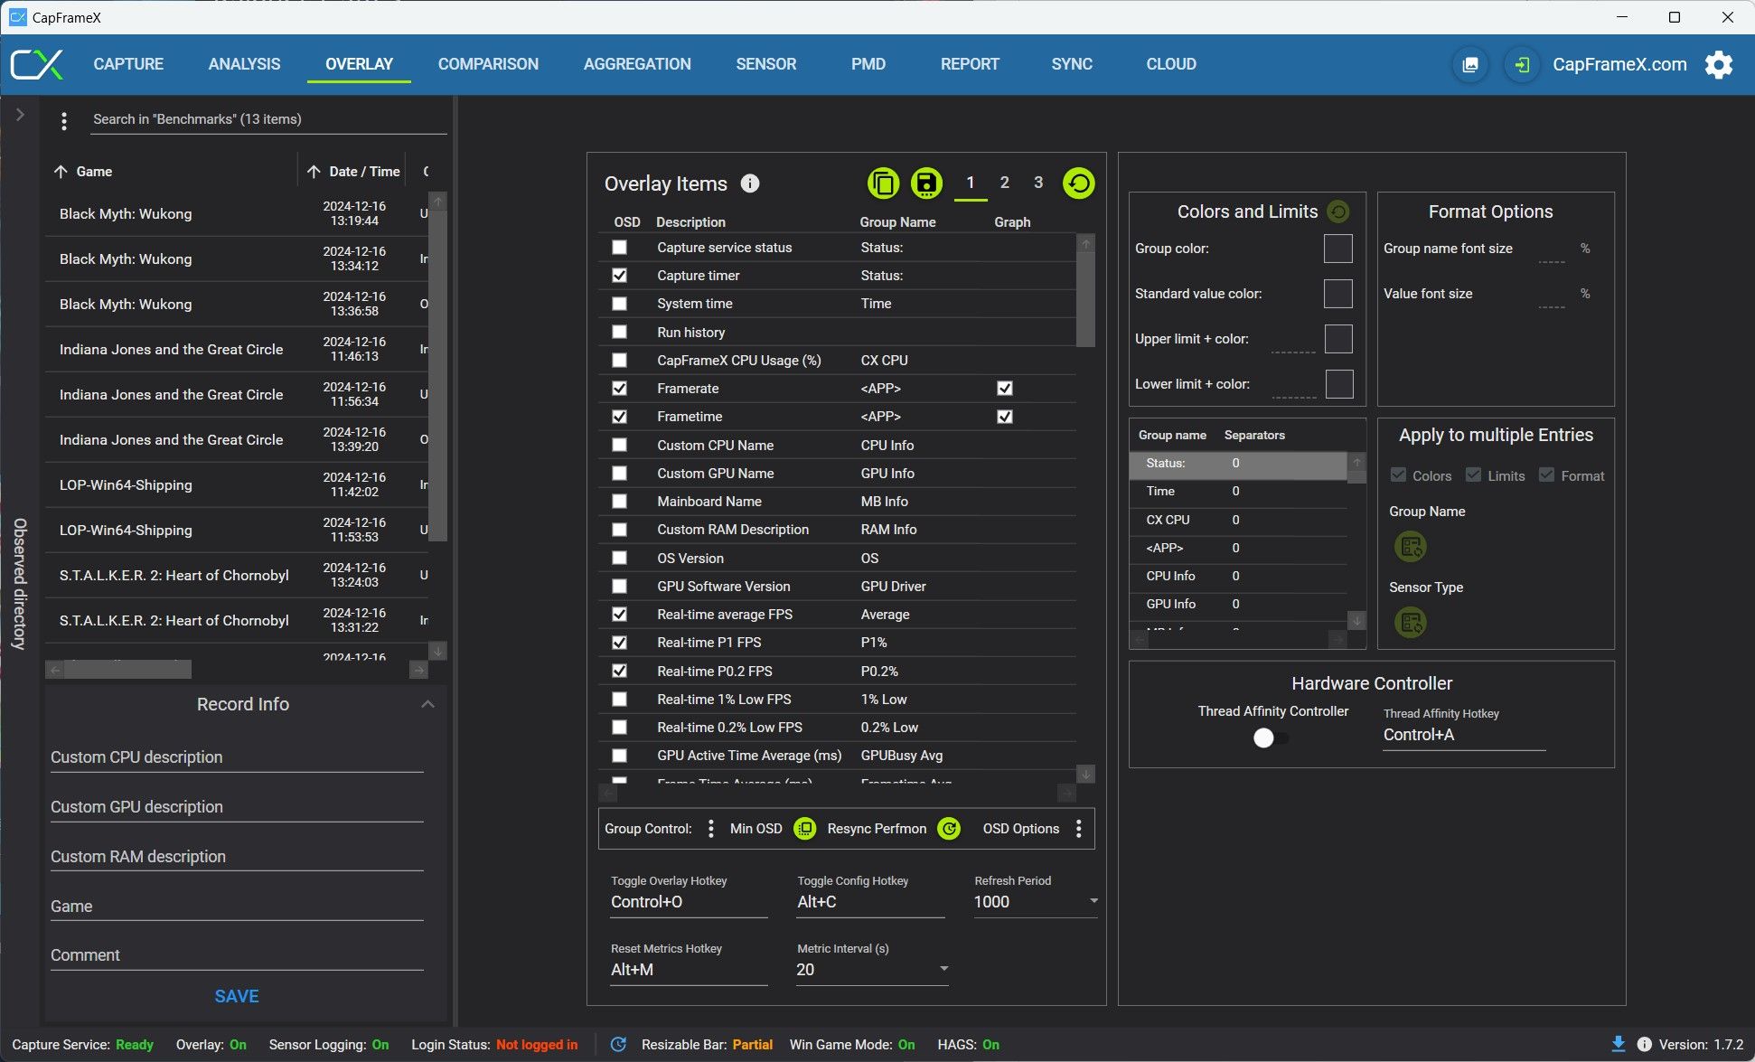Open the Refresh Period dropdown
This screenshot has width=1755, height=1062.
point(1036,901)
